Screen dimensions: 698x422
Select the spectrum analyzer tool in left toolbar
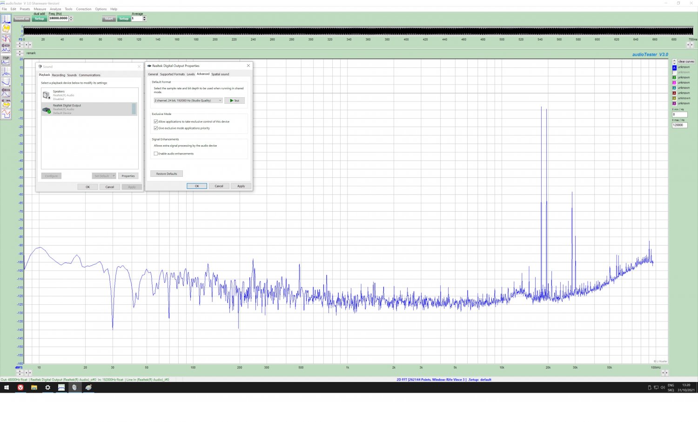(x=6, y=19)
